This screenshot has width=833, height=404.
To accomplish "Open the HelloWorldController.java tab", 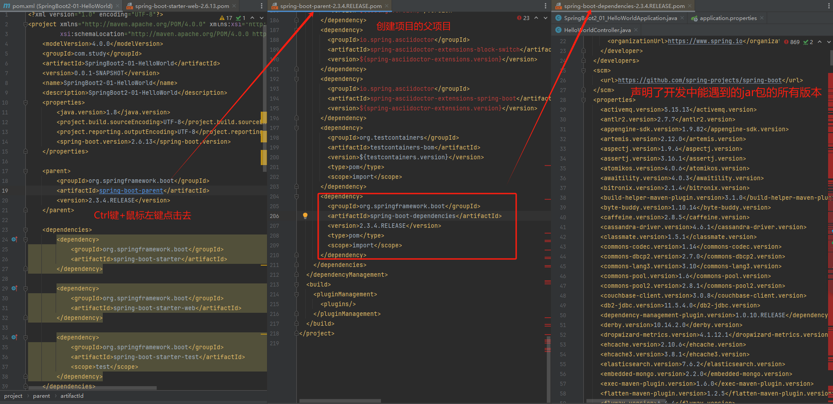I will pyautogui.click(x=597, y=30).
